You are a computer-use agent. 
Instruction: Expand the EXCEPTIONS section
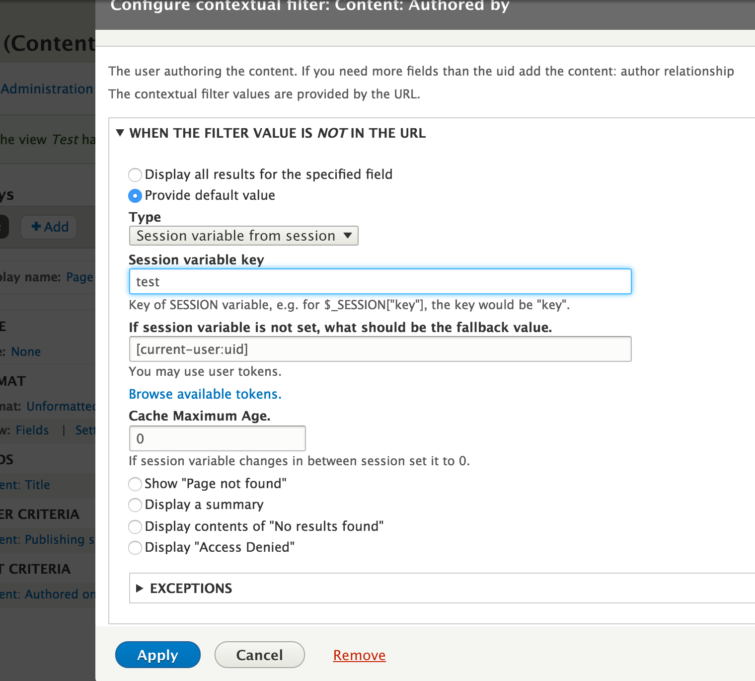pyautogui.click(x=191, y=588)
